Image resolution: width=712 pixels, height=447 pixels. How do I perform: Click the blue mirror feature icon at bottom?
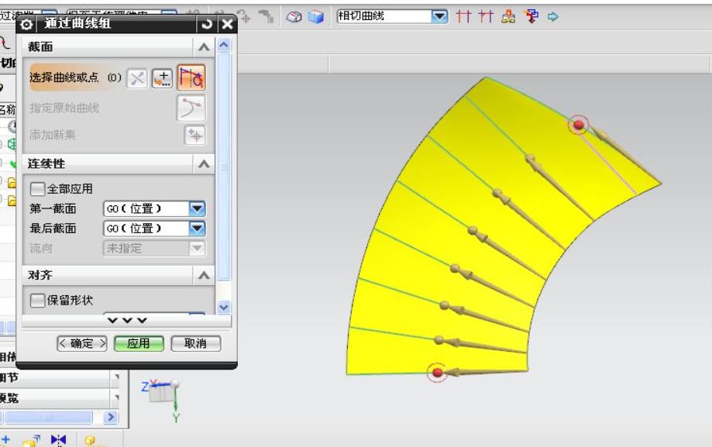(x=58, y=440)
